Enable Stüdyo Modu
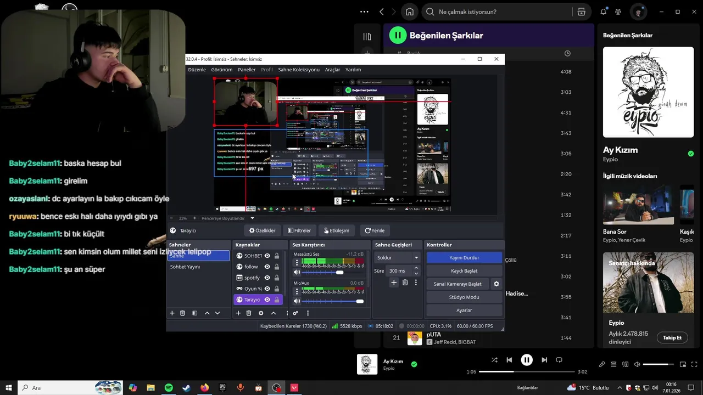Image resolution: width=703 pixels, height=395 pixels. pos(464,297)
